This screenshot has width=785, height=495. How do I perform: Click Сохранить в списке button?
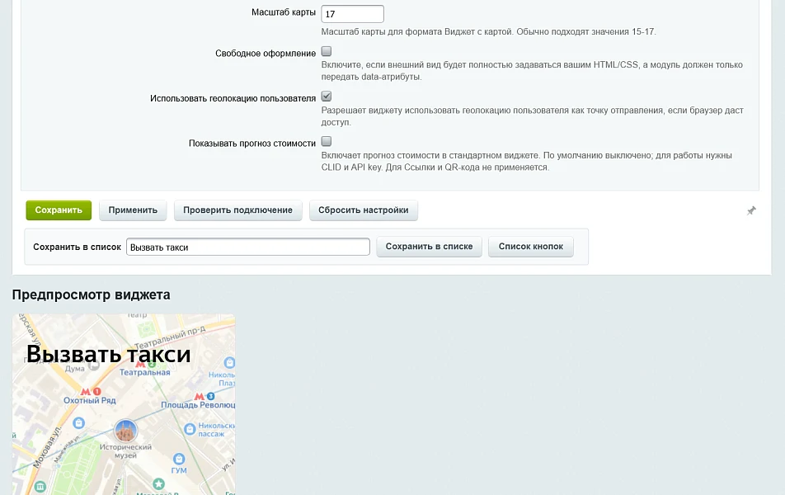click(x=429, y=247)
